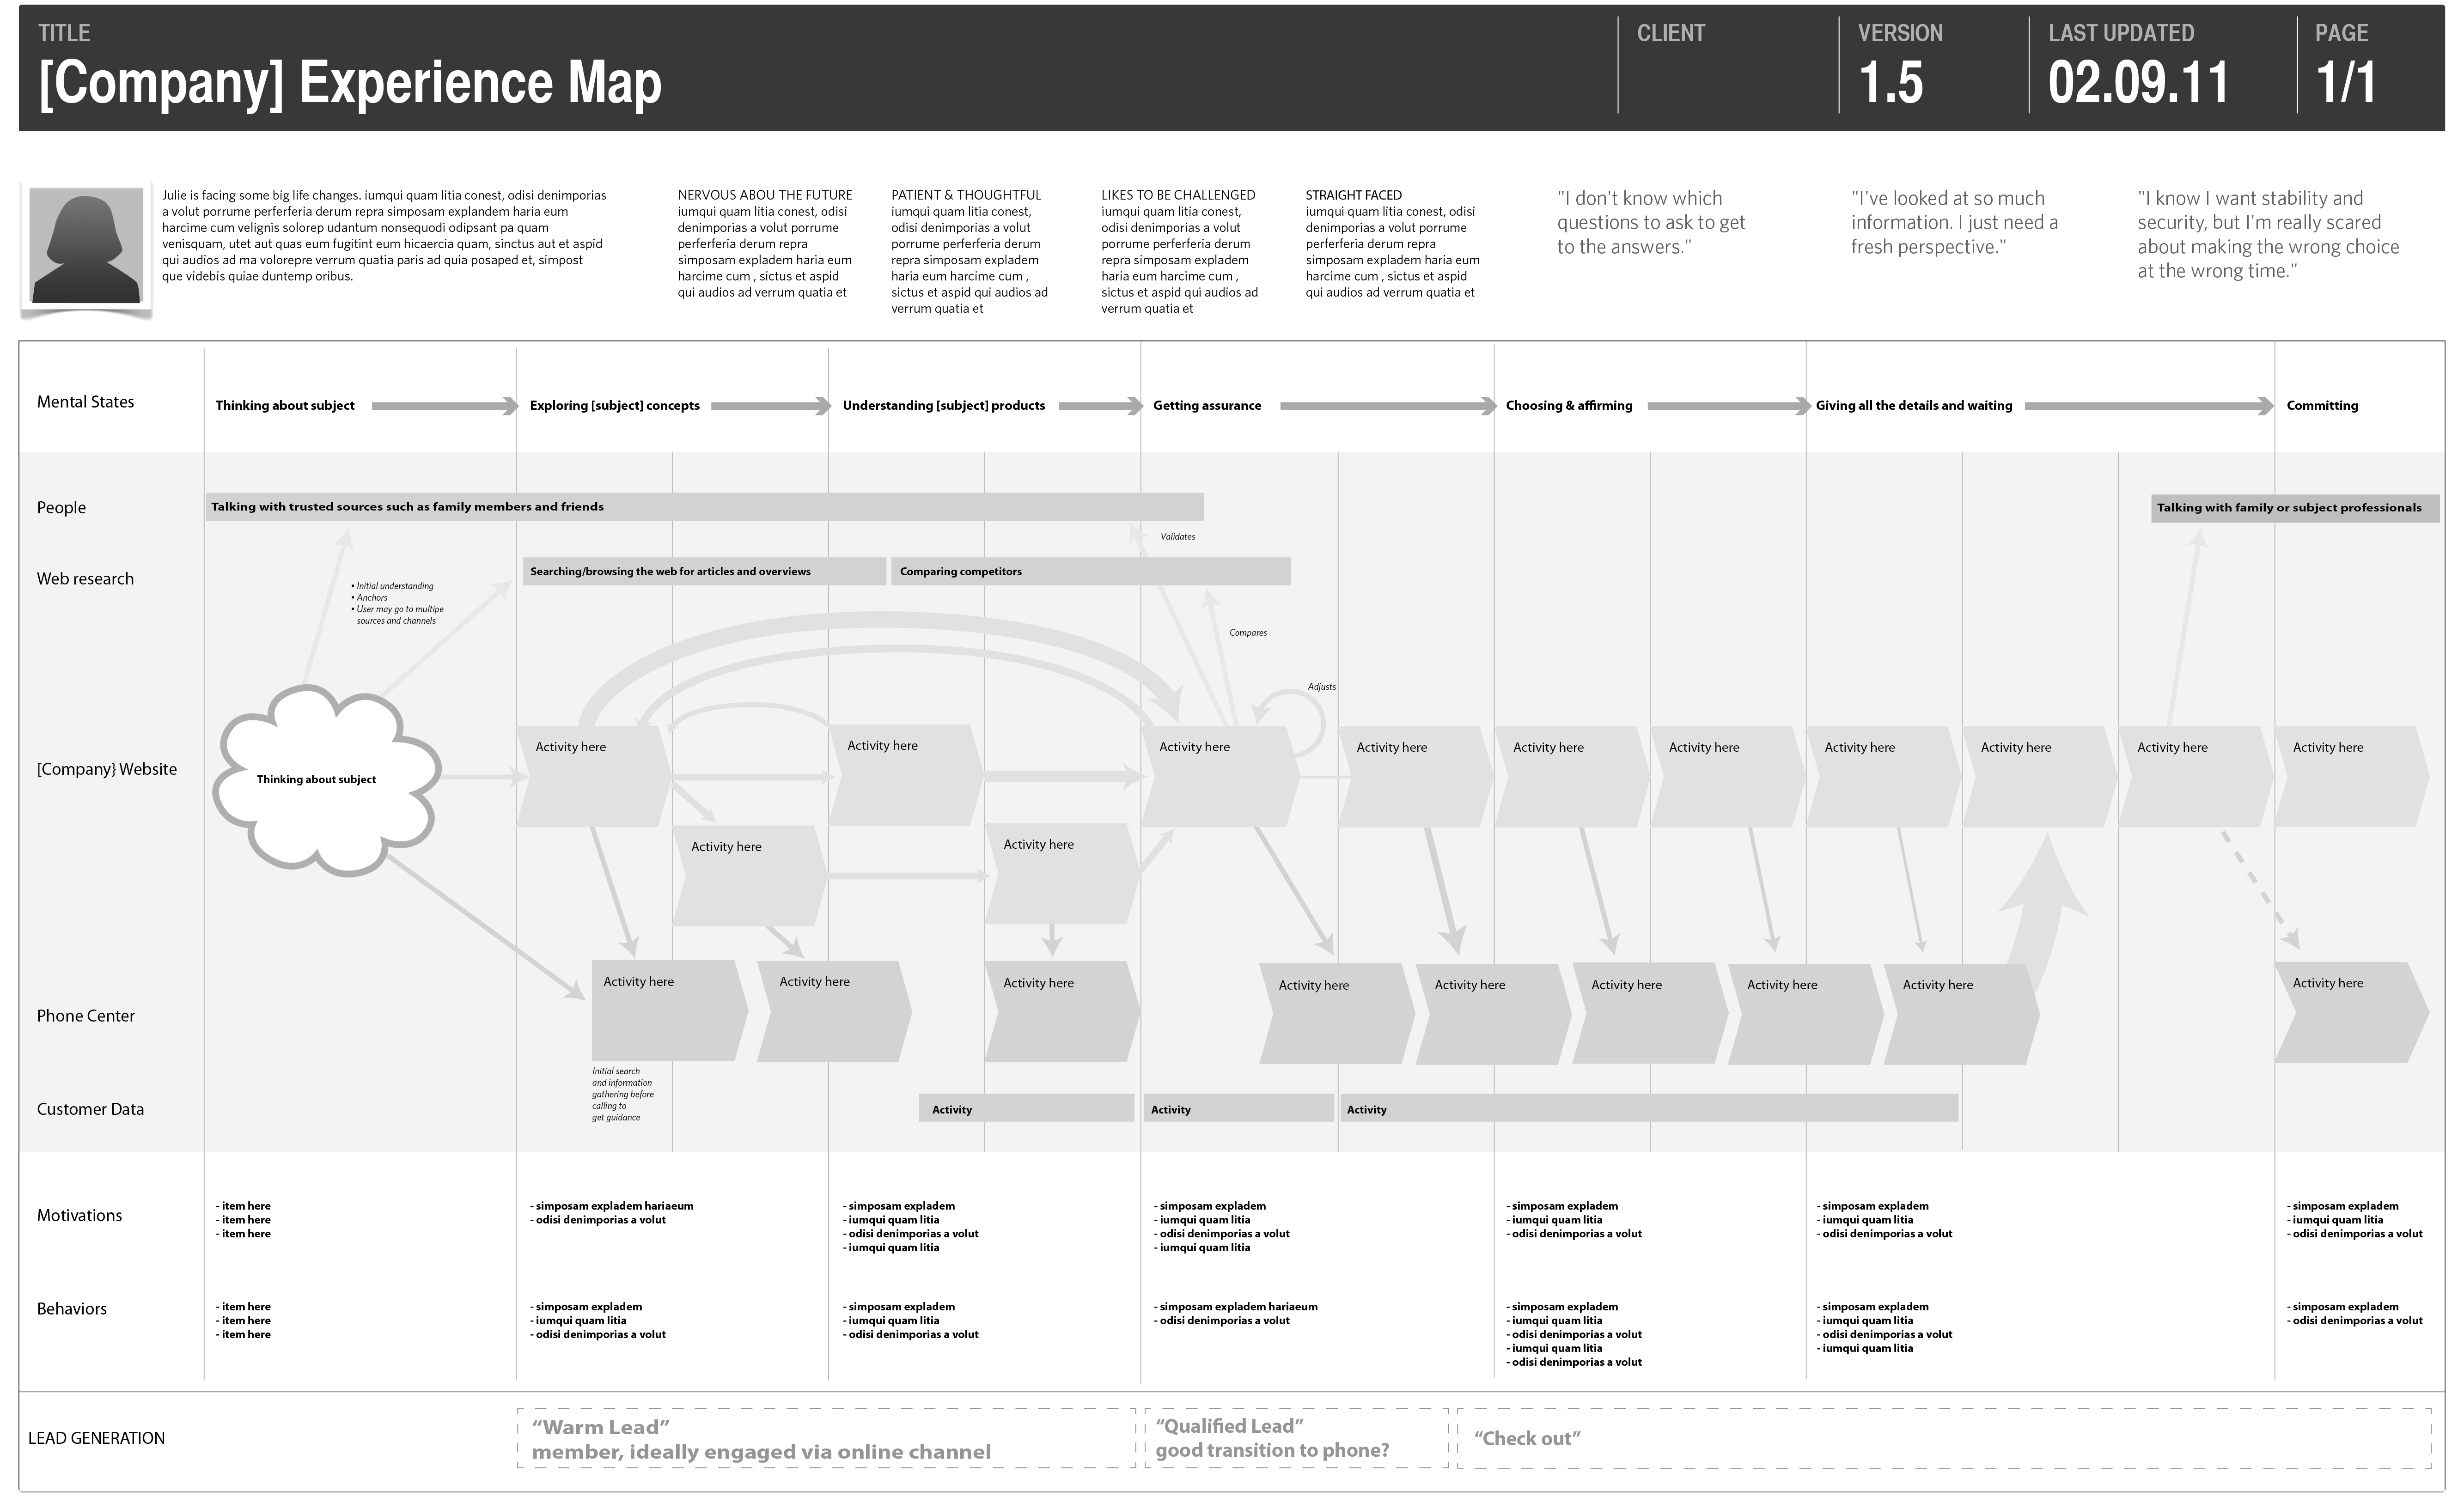
Task: Select the quote 'I don't know which questions to ask'
Action: [1651, 222]
